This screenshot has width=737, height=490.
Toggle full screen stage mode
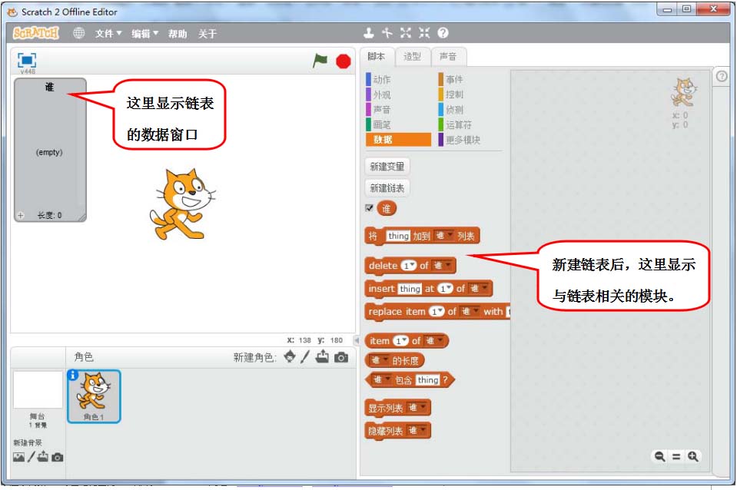(27, 60)
